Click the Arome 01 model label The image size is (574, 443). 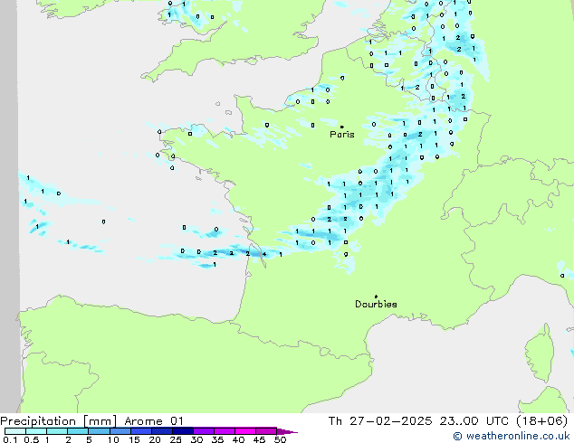tap(154, 421)
